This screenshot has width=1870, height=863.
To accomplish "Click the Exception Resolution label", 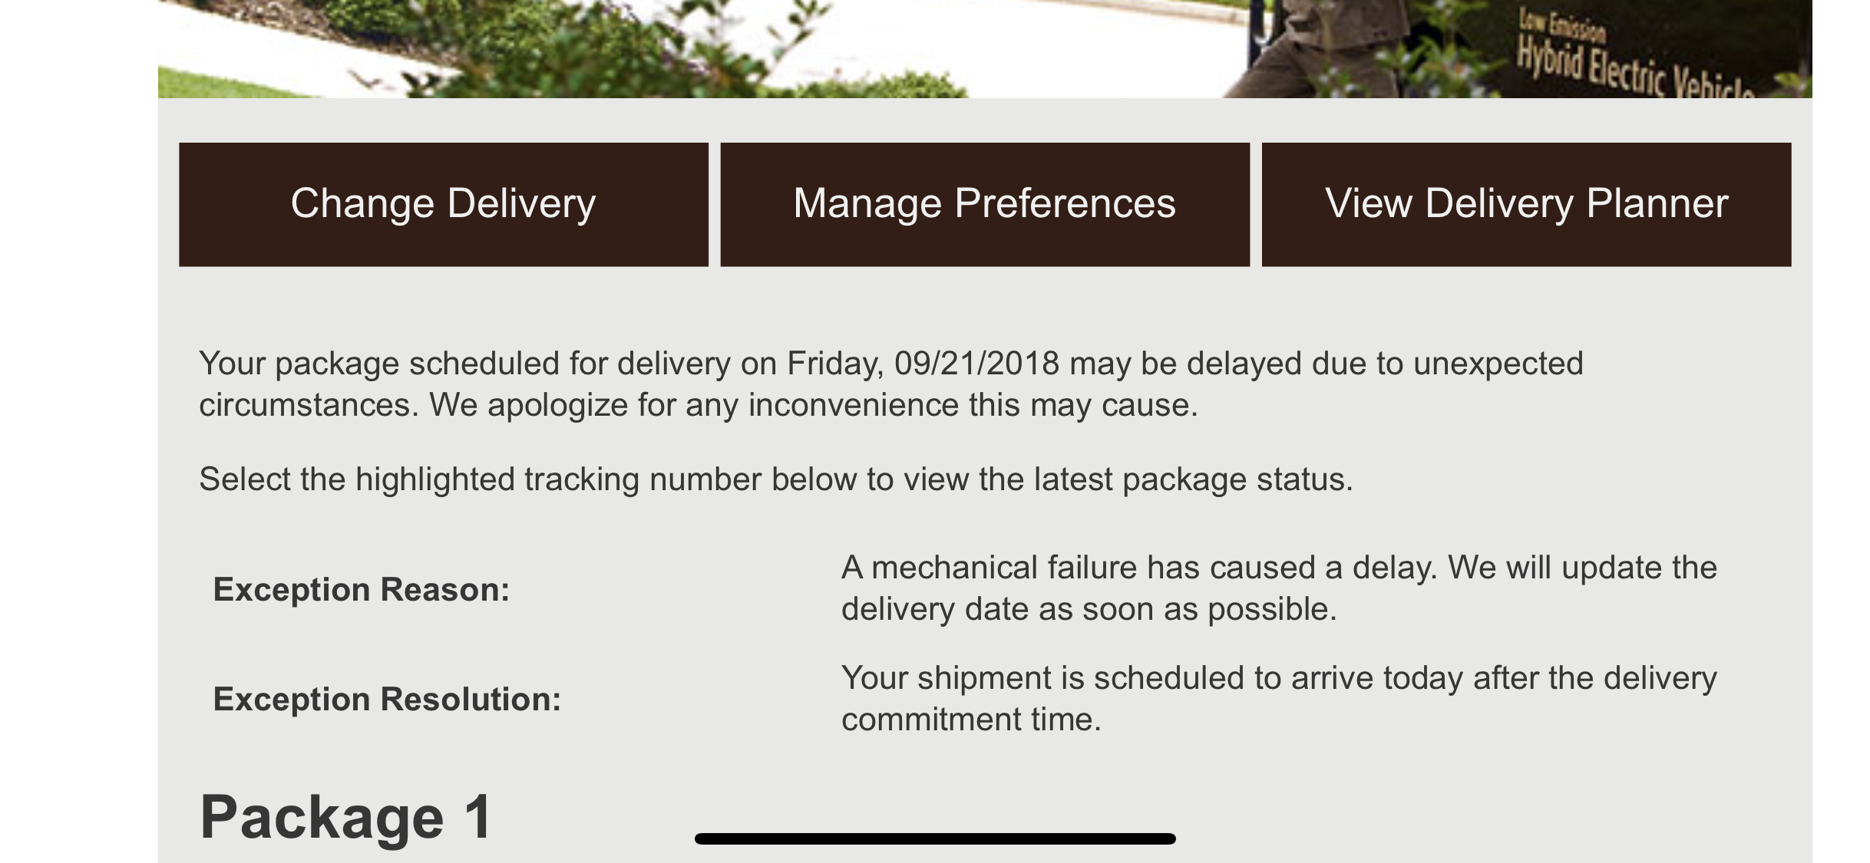I will 387,699.
